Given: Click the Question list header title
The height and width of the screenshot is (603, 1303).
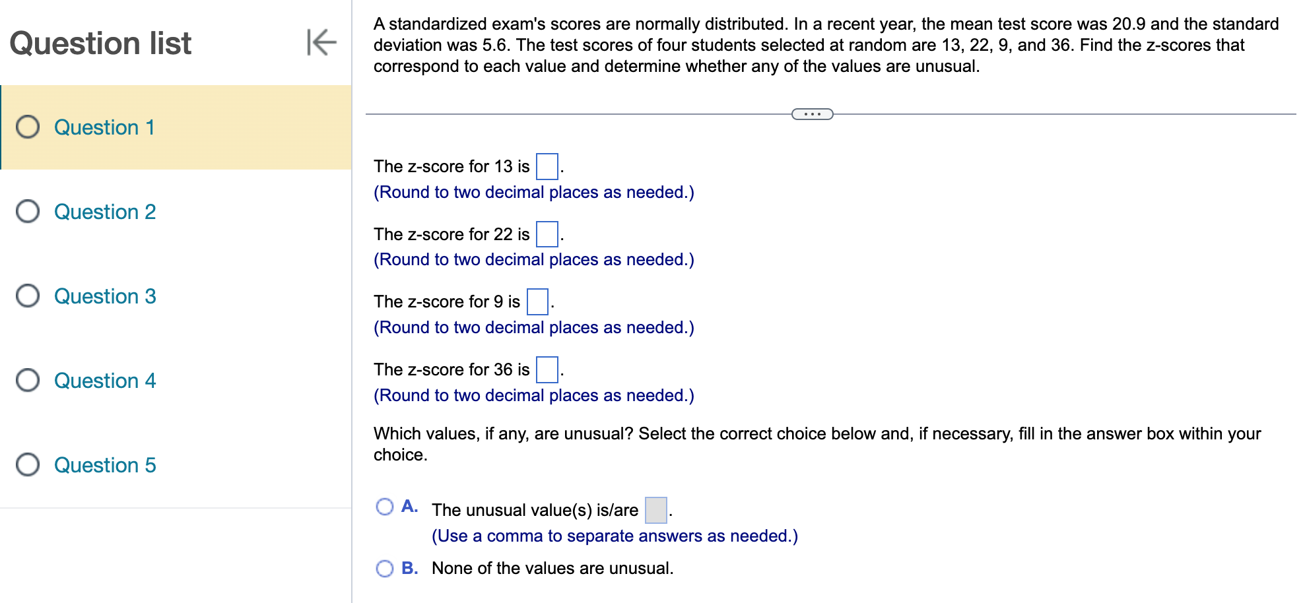Looking at the screenshot, I should (x=101, y=43).
